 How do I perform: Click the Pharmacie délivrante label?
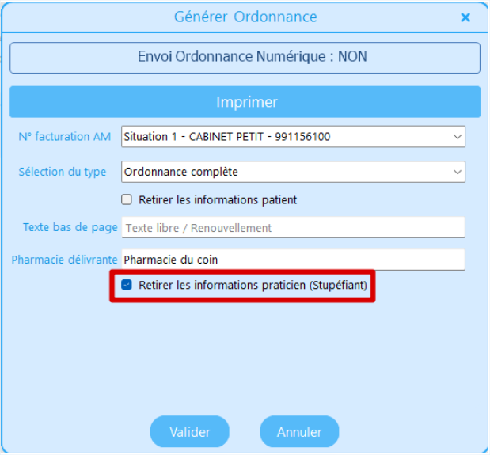[x=64, y=260]
